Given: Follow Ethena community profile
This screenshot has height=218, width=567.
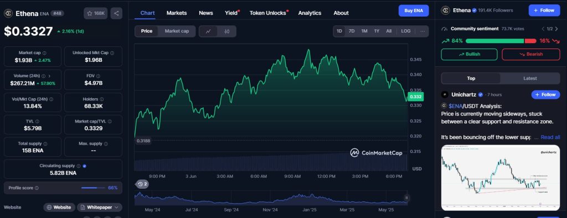Looking at the screenshot, I should click(544, 10).
